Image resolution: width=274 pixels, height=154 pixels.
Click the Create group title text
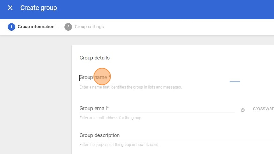(x=39, y=8)
